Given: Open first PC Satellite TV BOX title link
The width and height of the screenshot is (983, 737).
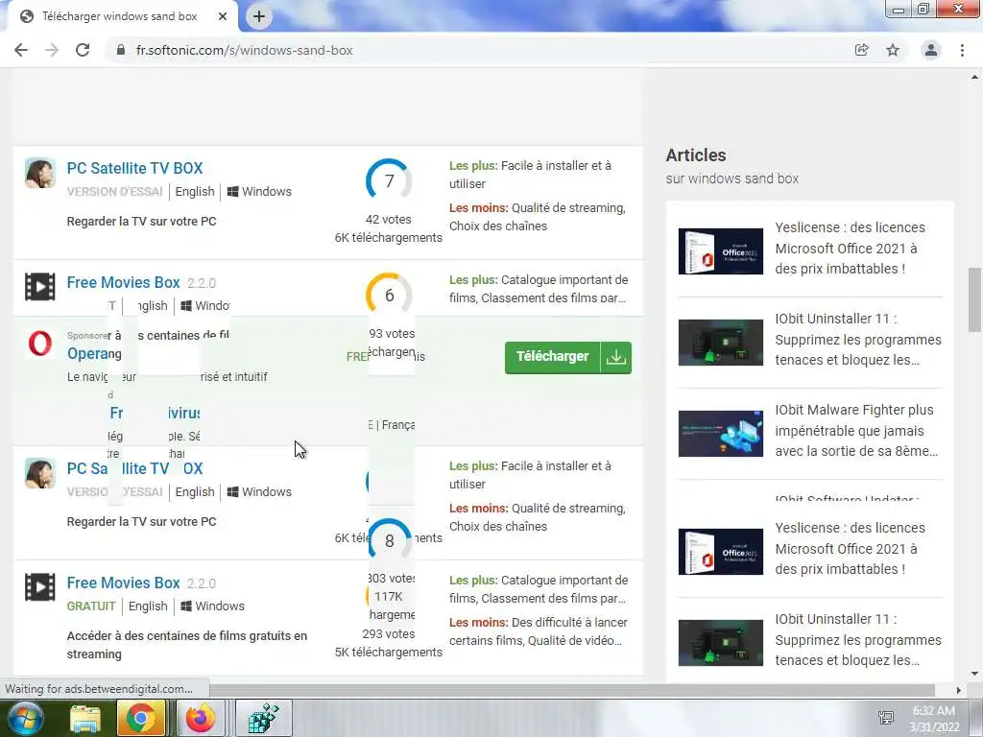Looking at the screenshot, I should [x=134, y=168].
